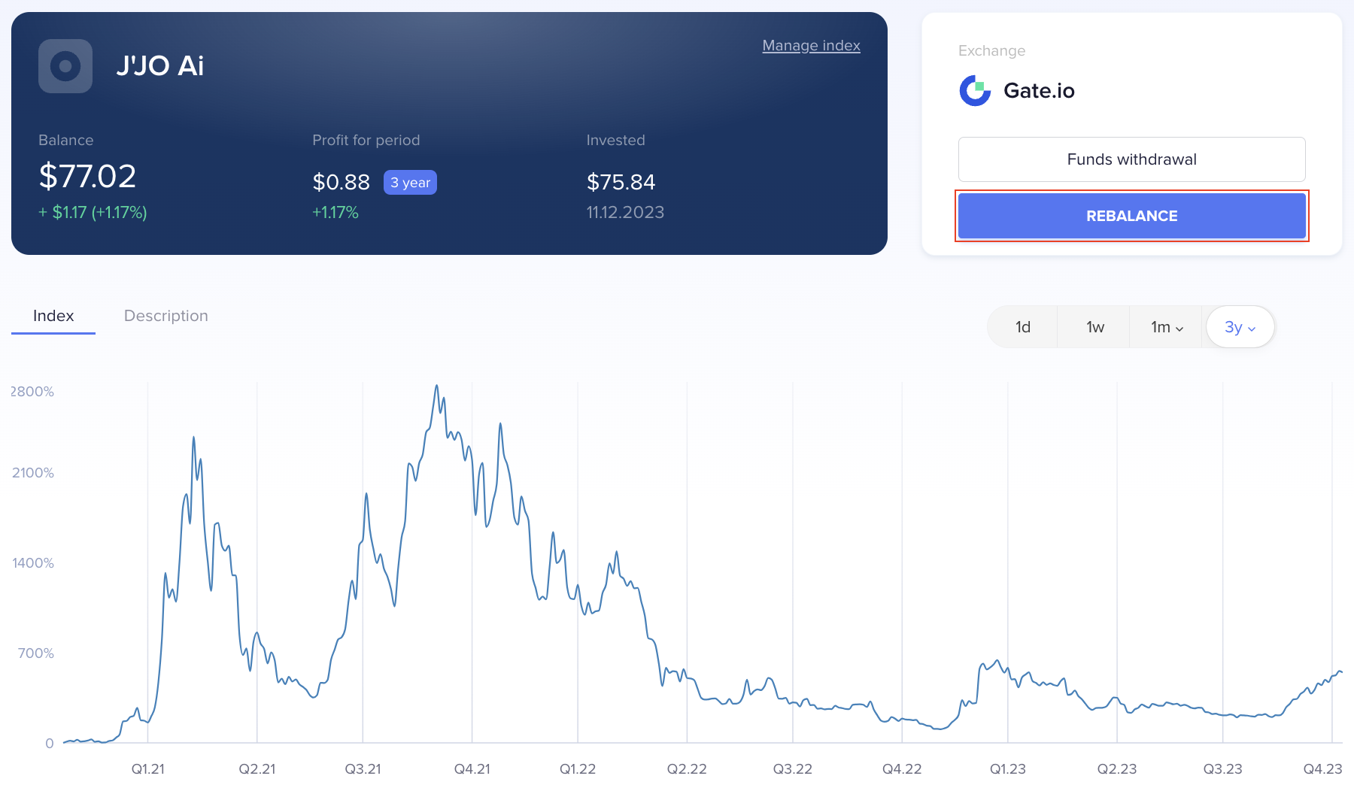This screenshot has height=791, width=1354.
Task: Click the Funds withdrawal button
Action: tap(1131, 159)
